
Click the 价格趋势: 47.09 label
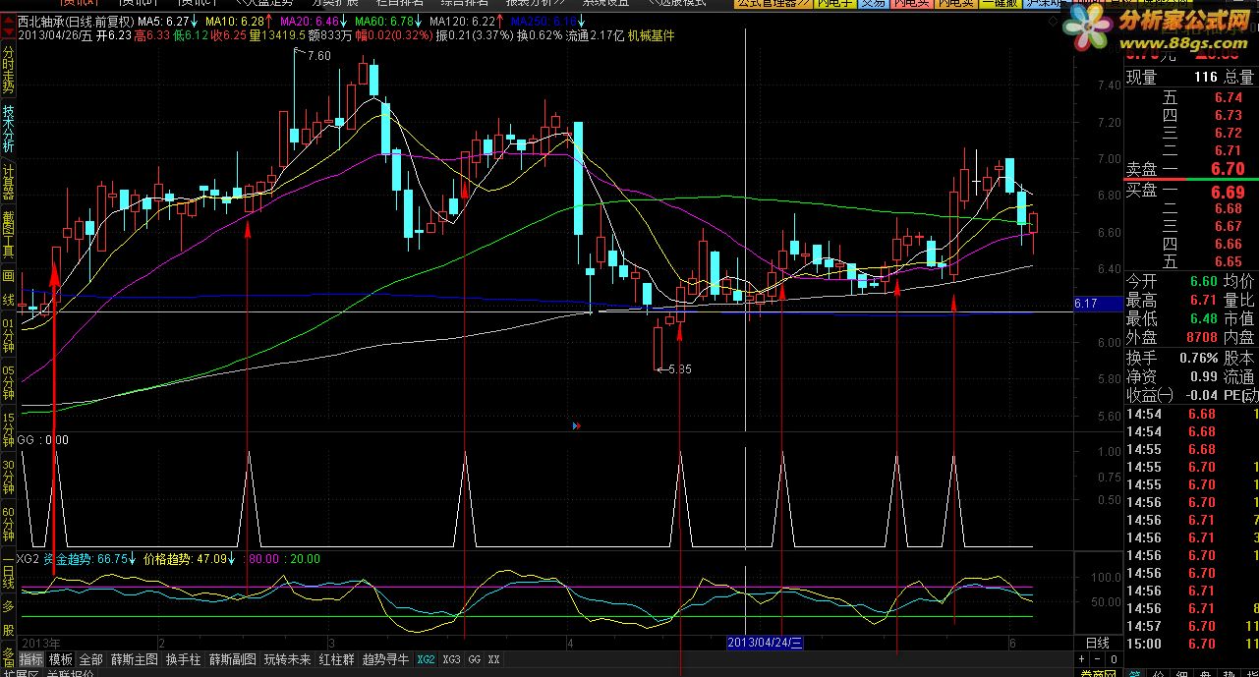[x=185, y=558]
